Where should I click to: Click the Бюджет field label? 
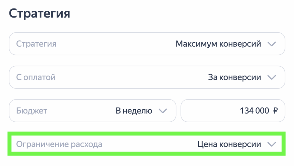click(32, 111)
